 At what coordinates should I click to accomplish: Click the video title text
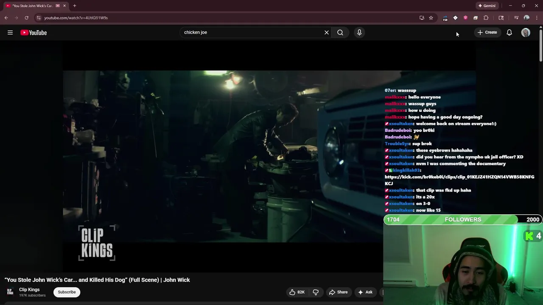point(97,280)
